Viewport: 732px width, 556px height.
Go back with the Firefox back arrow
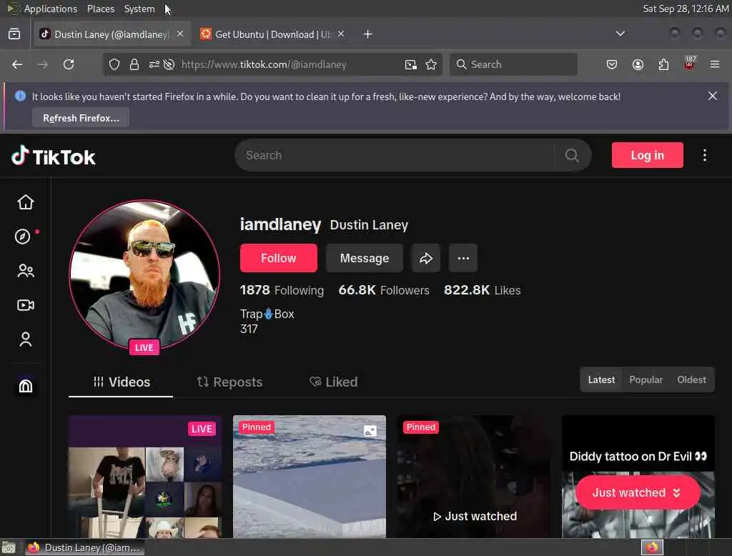tap(17, 64)
